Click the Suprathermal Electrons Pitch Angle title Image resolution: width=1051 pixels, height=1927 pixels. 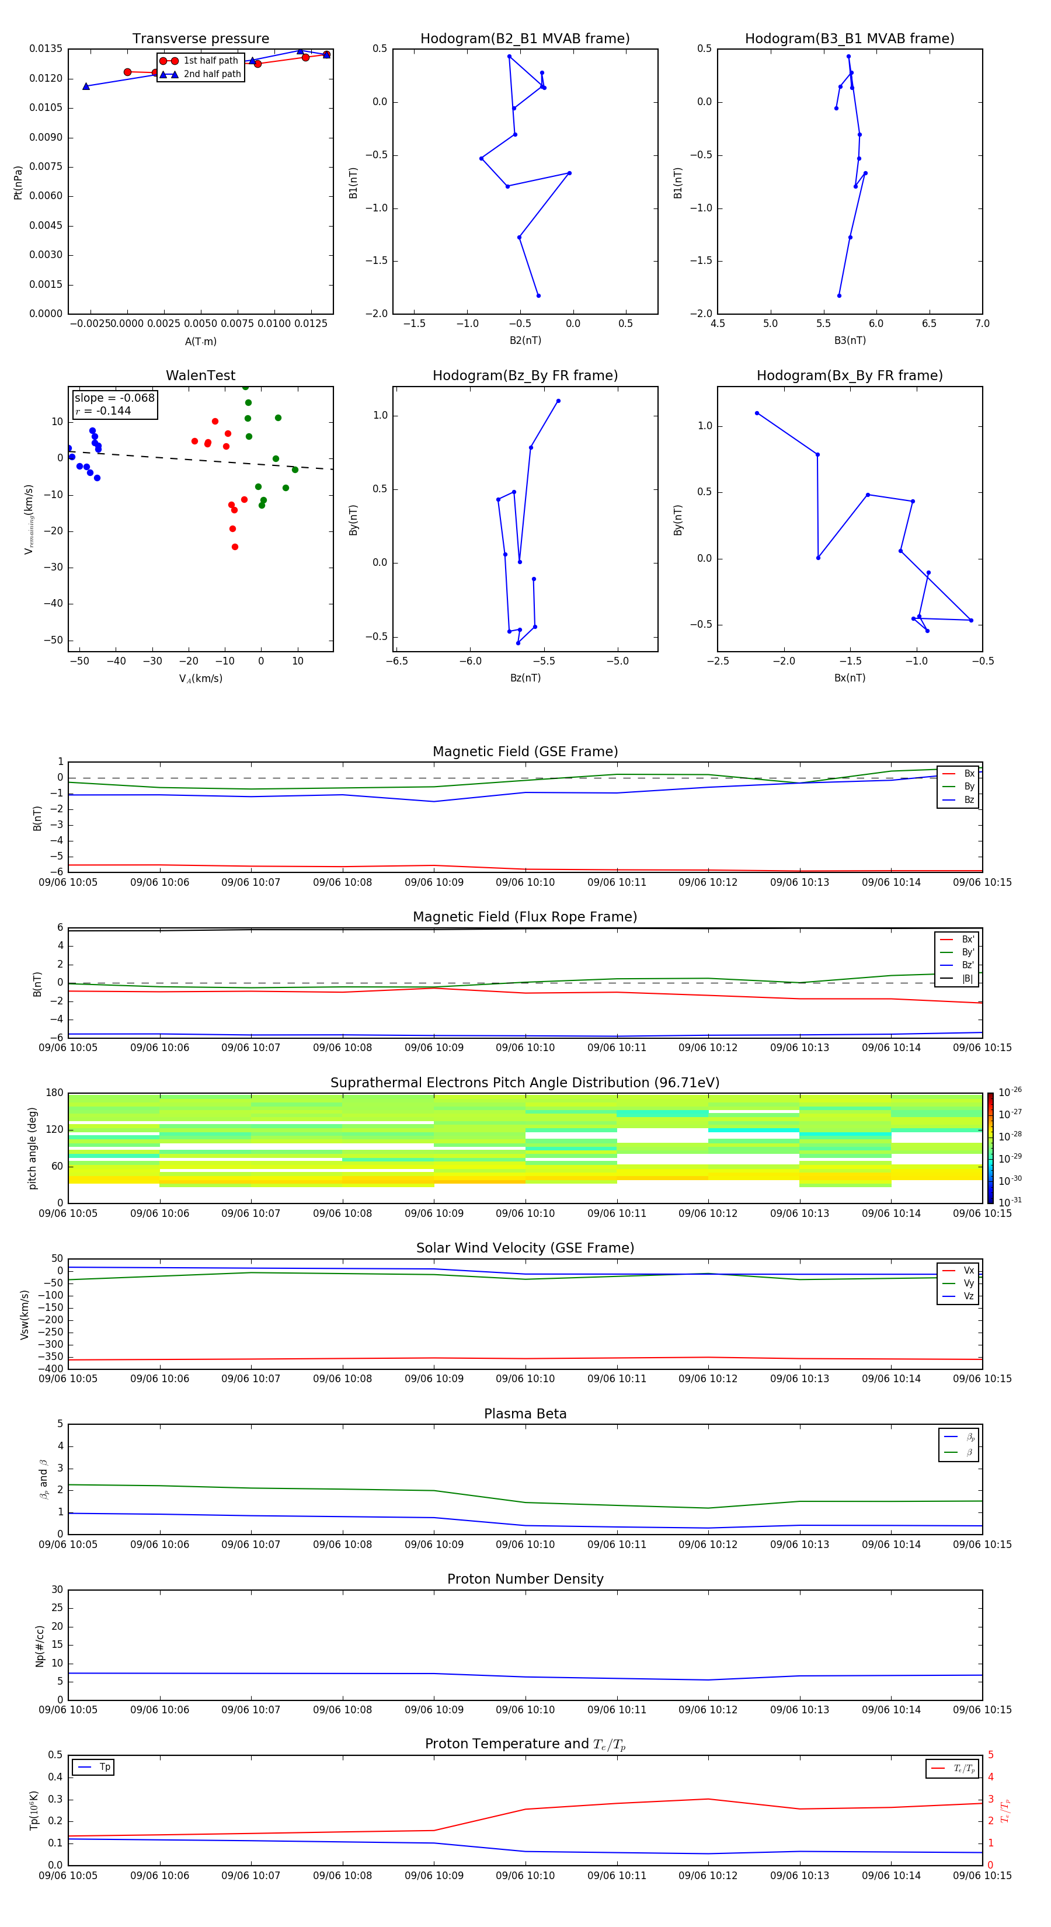525,1083
